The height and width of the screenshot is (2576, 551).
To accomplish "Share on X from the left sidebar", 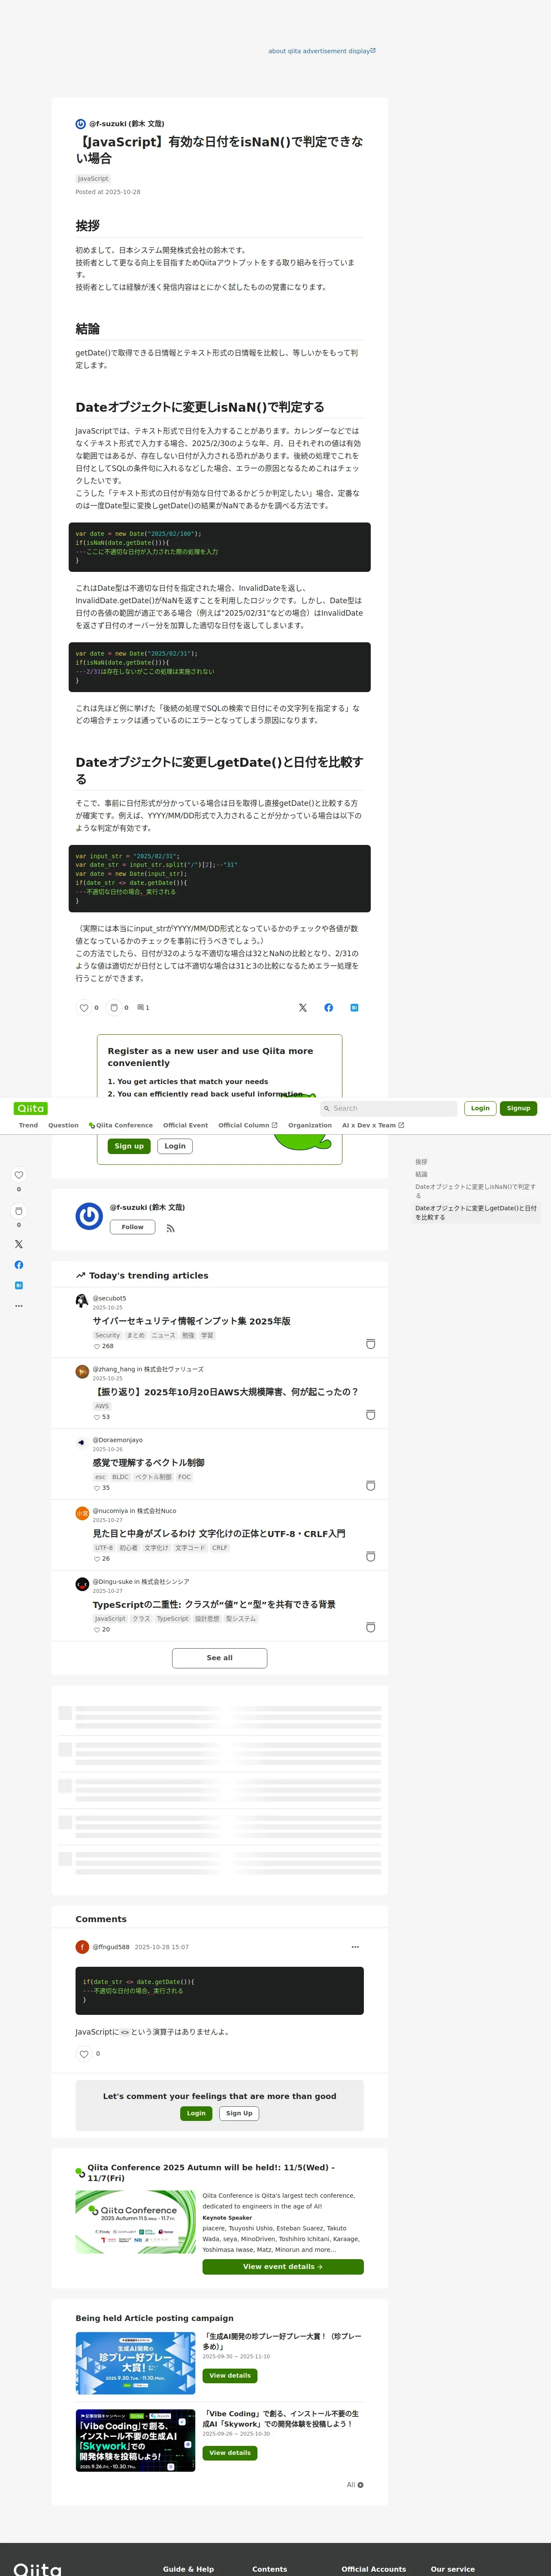I will tap(18, 1244).
